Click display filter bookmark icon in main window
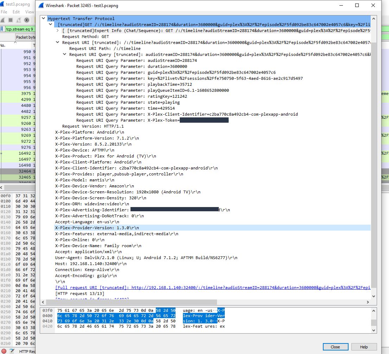 click(x=2, y=29)
